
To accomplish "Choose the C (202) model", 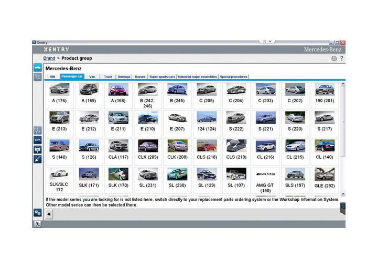I will pyautogui.click(x=295, y=95).
